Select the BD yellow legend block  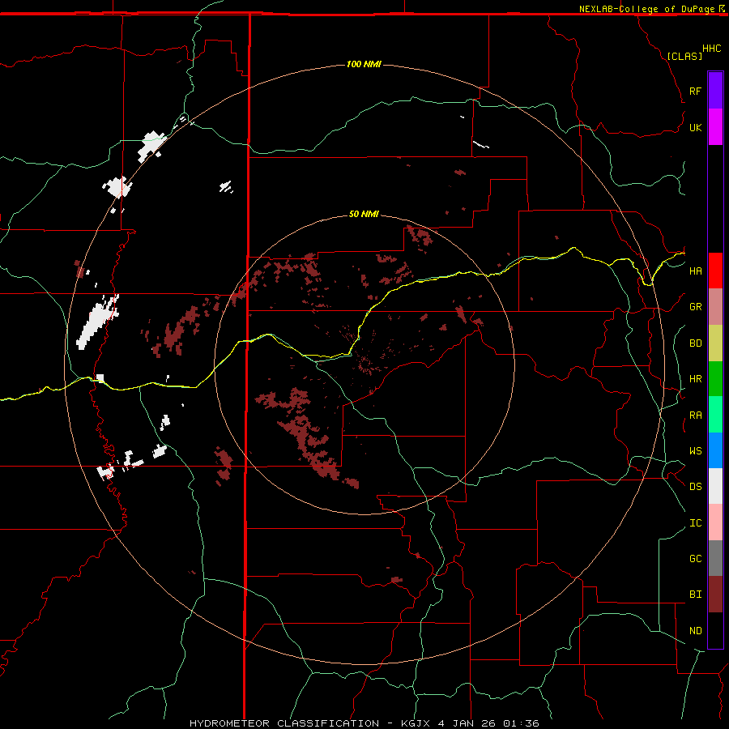[x=715, y=343]
